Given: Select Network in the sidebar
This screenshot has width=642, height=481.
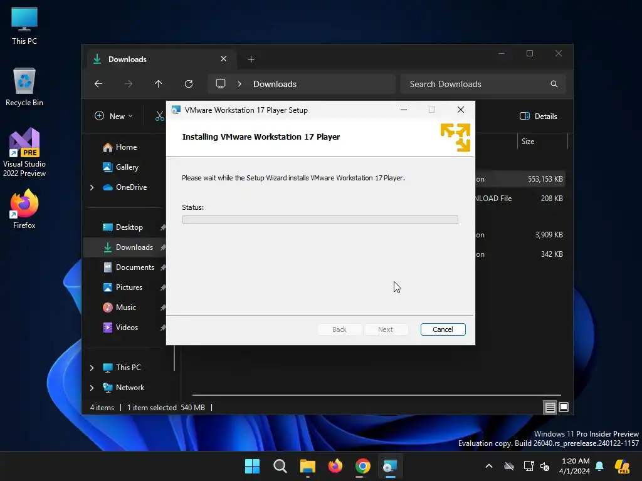Looking at the screenshot, I should coord(130,388).
